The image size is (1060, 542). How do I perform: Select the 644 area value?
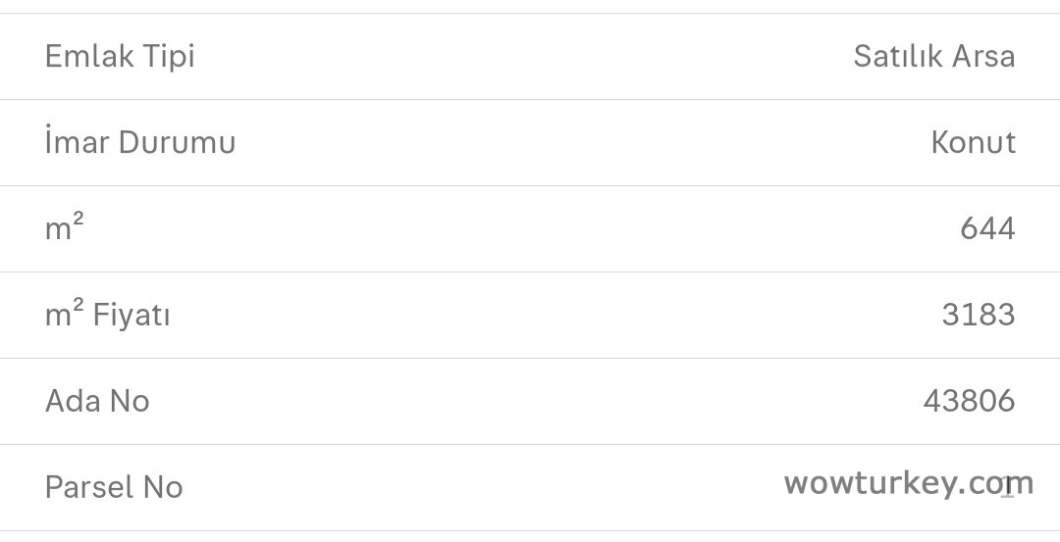pos(987,229)
